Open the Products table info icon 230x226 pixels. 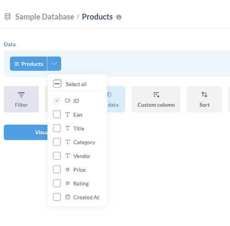coord(119,17)
